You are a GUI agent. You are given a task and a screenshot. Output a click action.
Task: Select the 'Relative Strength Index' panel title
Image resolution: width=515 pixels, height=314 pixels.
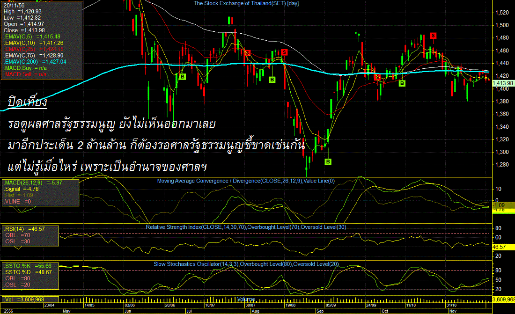[246, 227]
